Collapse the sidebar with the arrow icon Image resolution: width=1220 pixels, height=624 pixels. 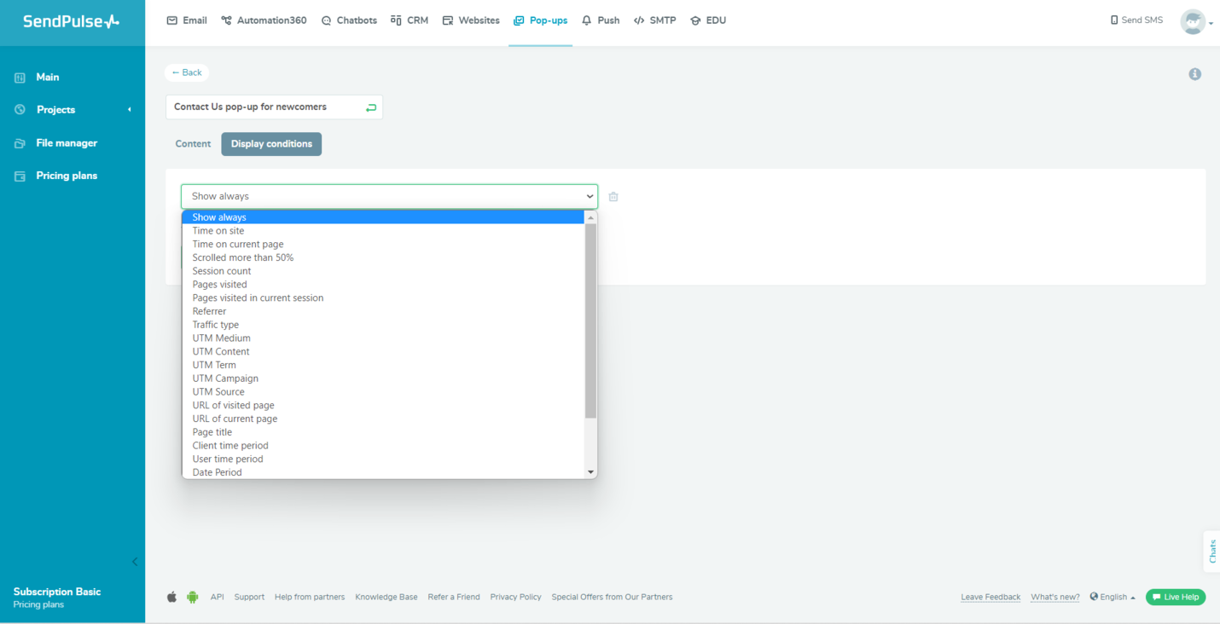click(135, 562)
